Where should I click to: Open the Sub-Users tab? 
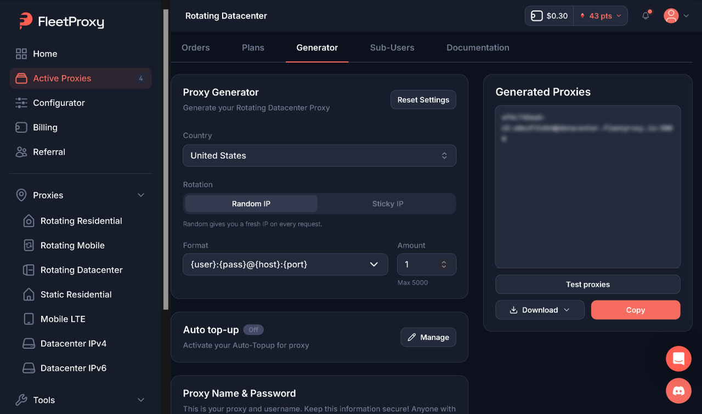[392, 48]
